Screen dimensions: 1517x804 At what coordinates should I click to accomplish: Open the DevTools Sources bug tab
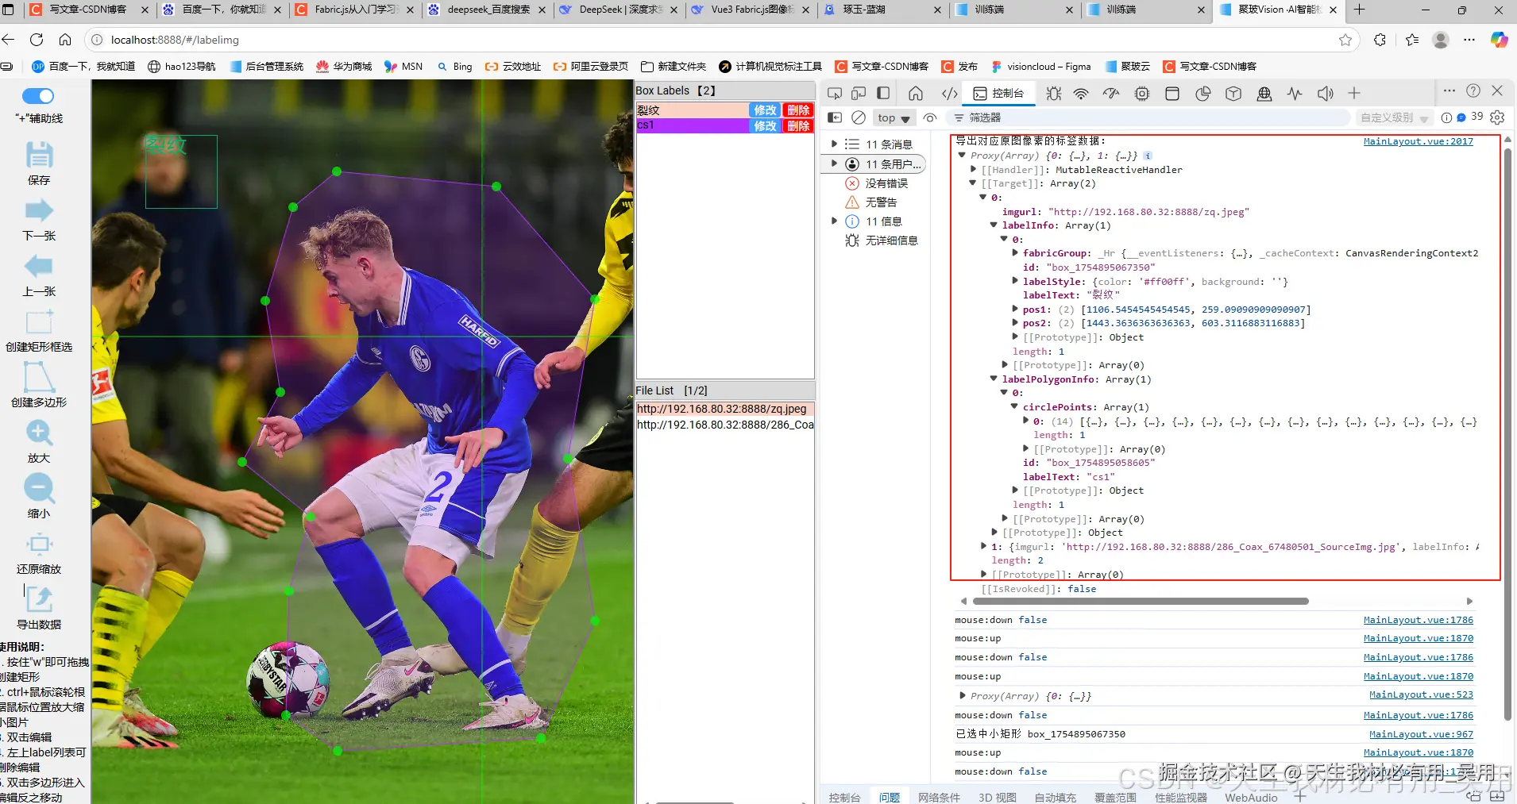pos(1053,94)
